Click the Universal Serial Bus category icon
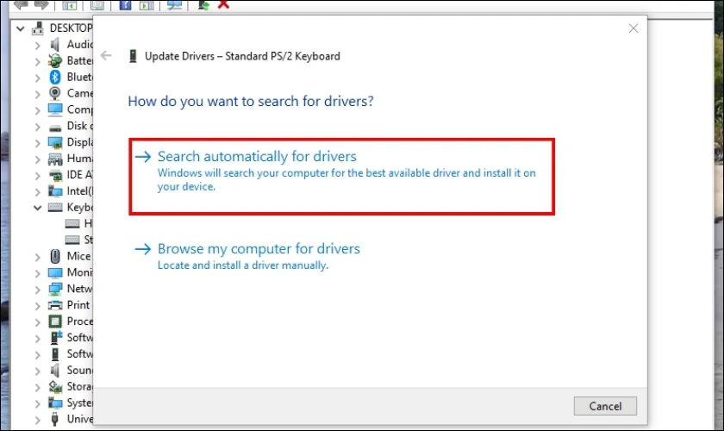 [x=55, y=419]
